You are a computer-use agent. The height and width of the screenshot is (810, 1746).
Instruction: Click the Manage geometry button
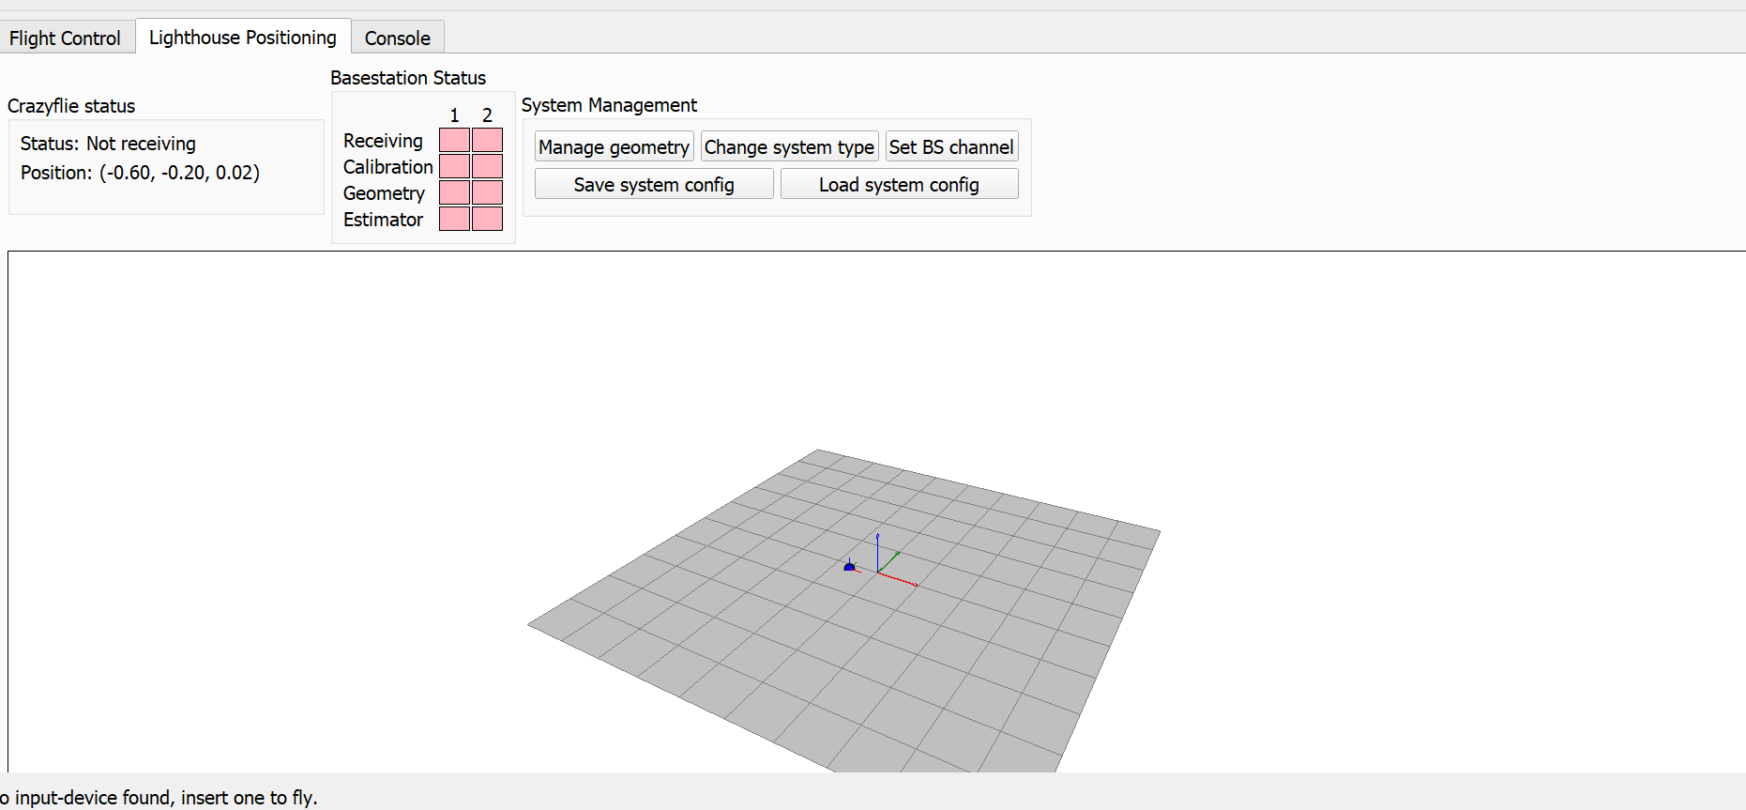pyautogui.click(x=614, y=147)
